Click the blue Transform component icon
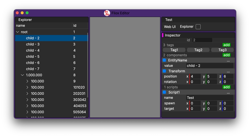 tap(164, 71)
